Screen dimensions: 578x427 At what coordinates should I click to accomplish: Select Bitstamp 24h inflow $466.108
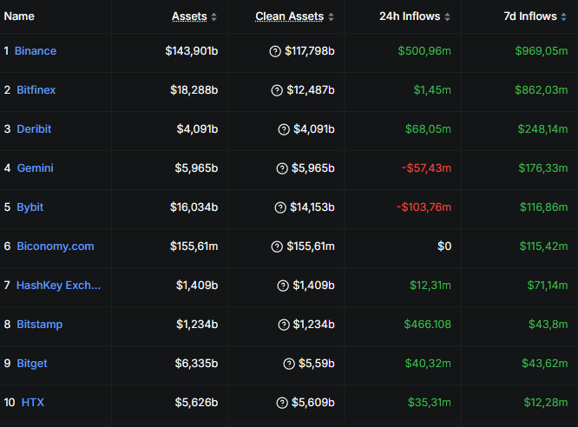(427, 325)
